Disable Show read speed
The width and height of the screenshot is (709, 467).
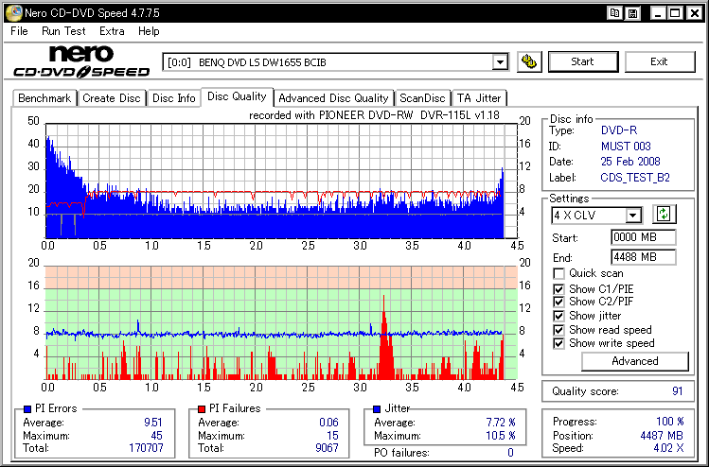(x=558, y=330)
